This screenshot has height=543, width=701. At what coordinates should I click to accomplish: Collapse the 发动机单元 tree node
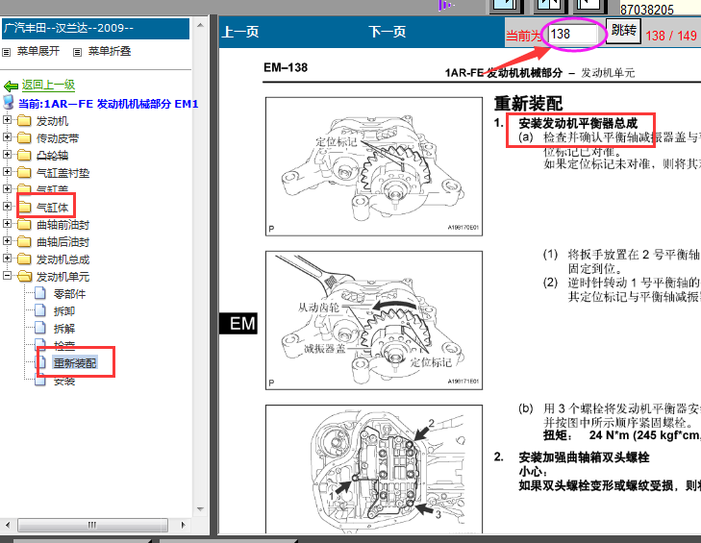[7, 276]
